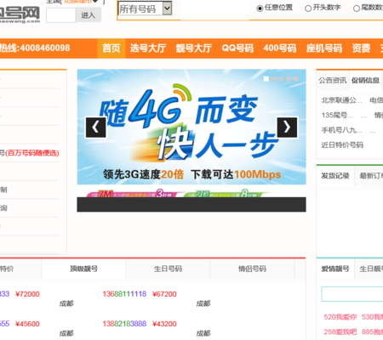Open the 靓号大厅 menu item
Image resolution: width=383 pixels, height=340 pixels.
[x=194, y=48]
